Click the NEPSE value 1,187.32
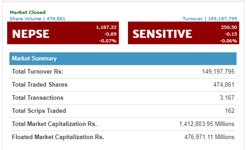Viewport: 247px width, 150px height. tap(106, 27)
